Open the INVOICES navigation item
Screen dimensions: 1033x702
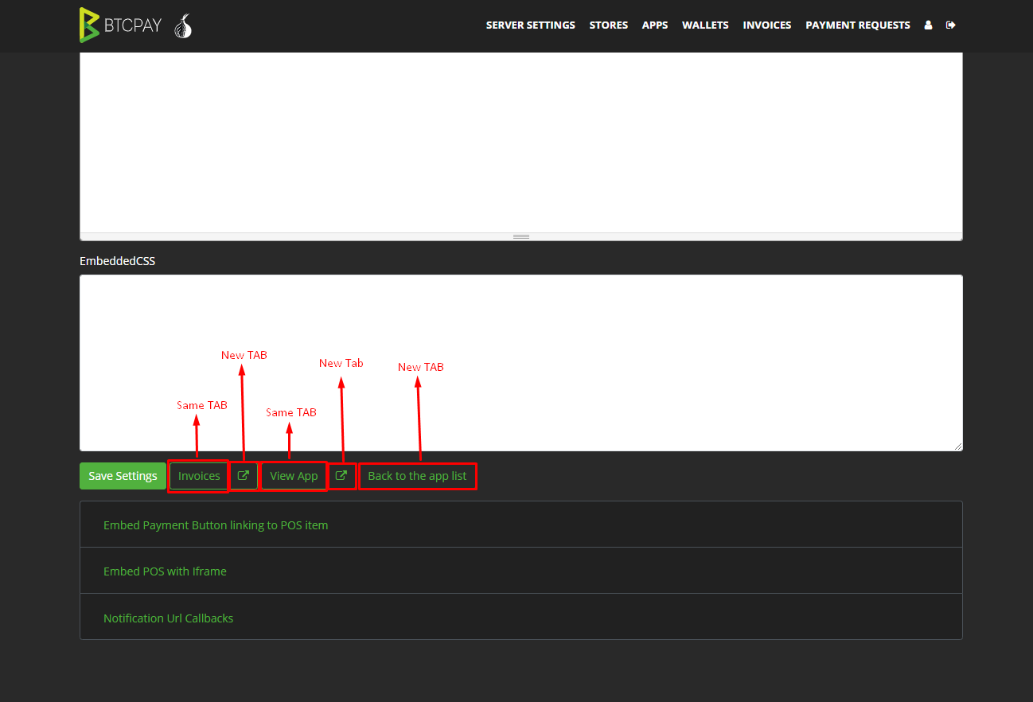tap(766, 25)
